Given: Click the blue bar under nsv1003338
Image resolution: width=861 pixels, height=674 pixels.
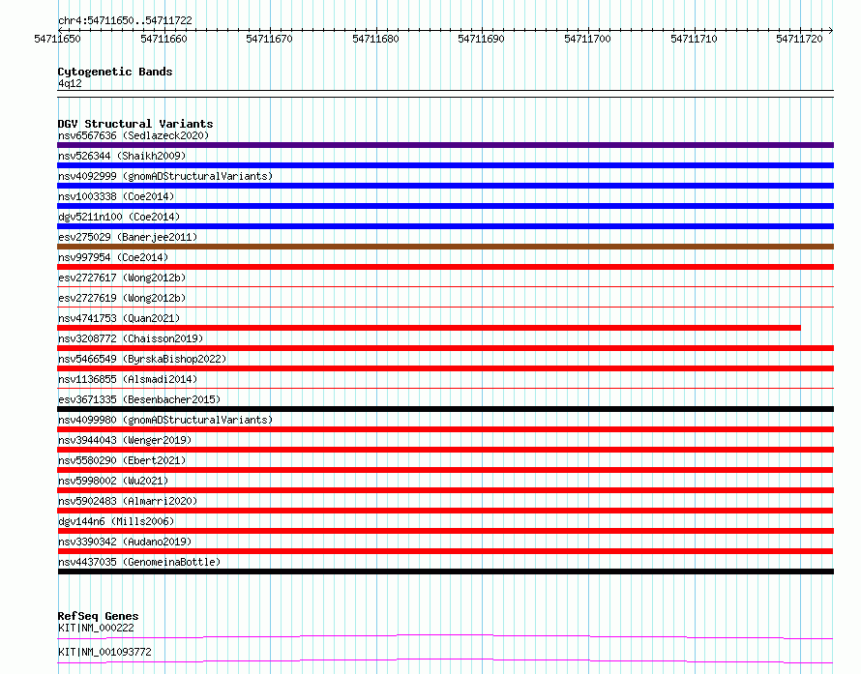Looking at the screenshot, I should [445, 206].
